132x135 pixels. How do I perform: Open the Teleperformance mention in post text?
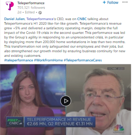(40, 19)
